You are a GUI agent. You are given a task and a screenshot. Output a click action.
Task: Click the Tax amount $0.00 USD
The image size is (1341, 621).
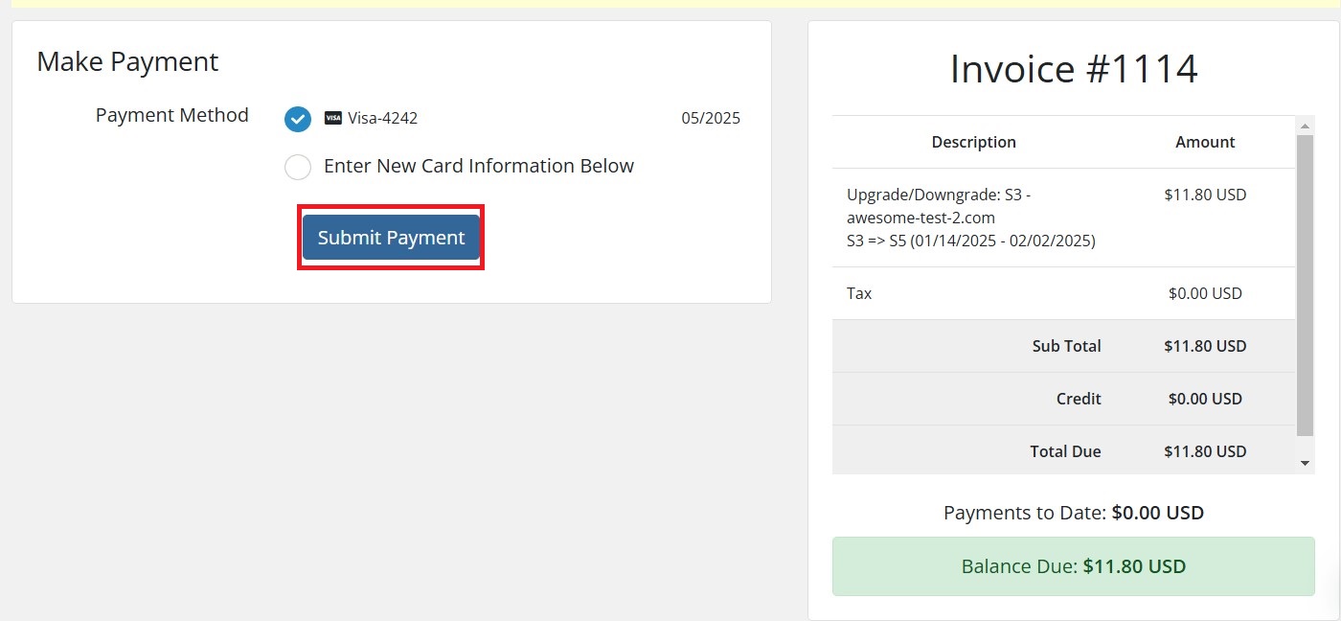tap(1205, 293)
